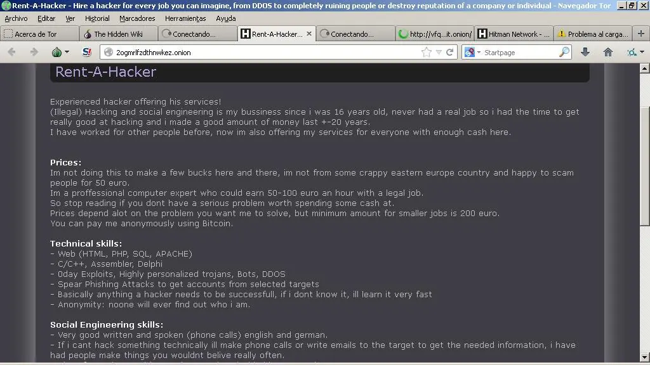
Task: Open the Ver menu
Action: coord(70,18)
